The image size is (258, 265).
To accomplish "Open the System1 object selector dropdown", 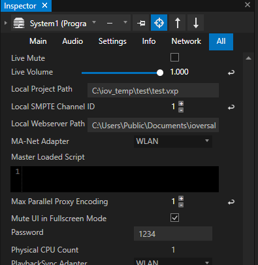I will point(94,22).
